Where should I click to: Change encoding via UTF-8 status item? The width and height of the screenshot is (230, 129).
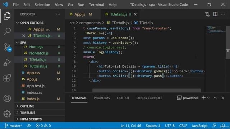[170, 126]
